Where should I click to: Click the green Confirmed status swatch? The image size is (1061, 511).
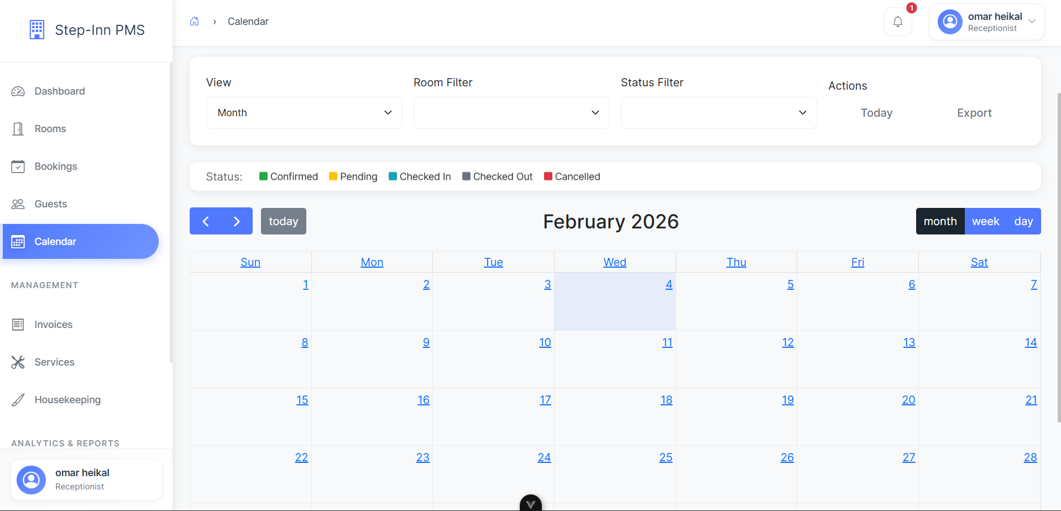coord(264,176)
